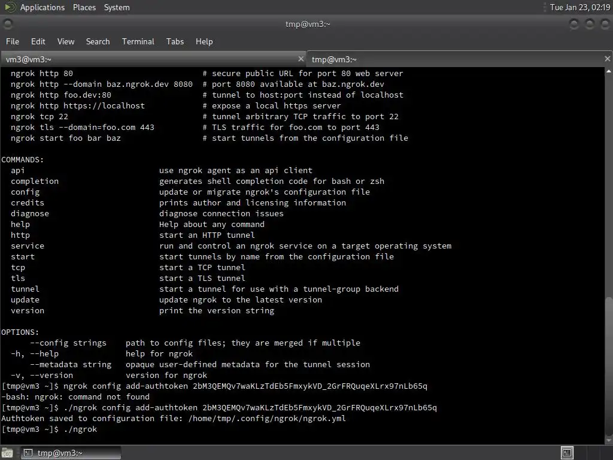The image size is (613, 460).
Task: Open the Applications menu
Action: point(43,7)
